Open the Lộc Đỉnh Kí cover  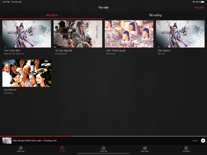[x=27, y=73]
